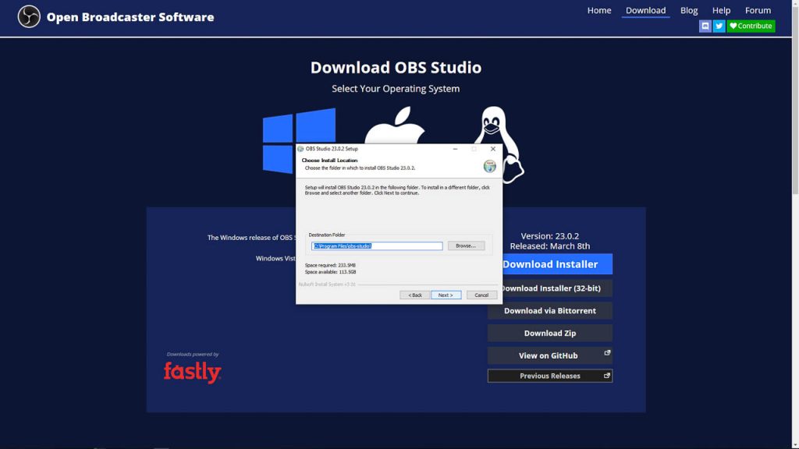Click the blue Download Installer button
The image size is (799, 449).
[x=556, y=263]
